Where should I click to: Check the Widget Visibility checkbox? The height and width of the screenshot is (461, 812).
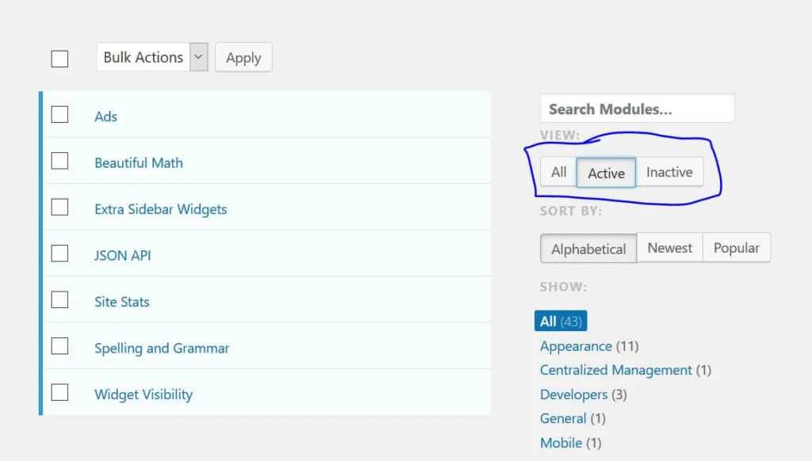(59, 392)
